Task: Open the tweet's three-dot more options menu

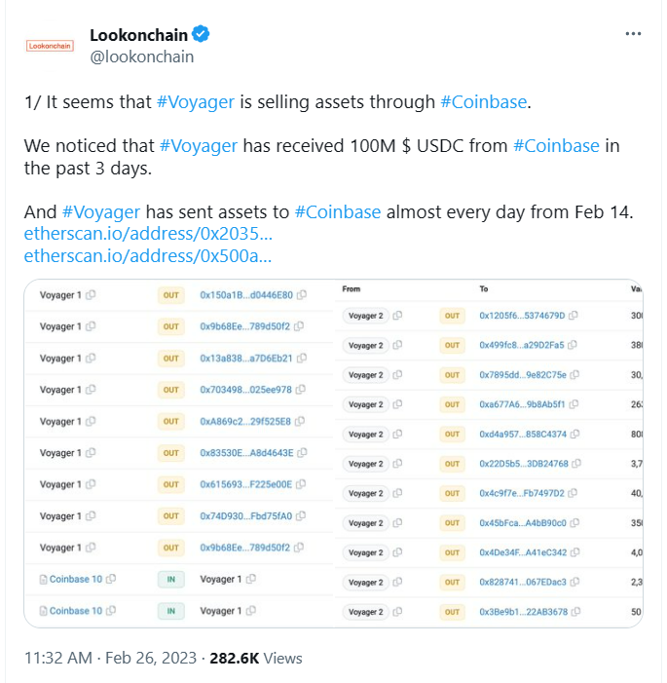Action: coord(633,33)
